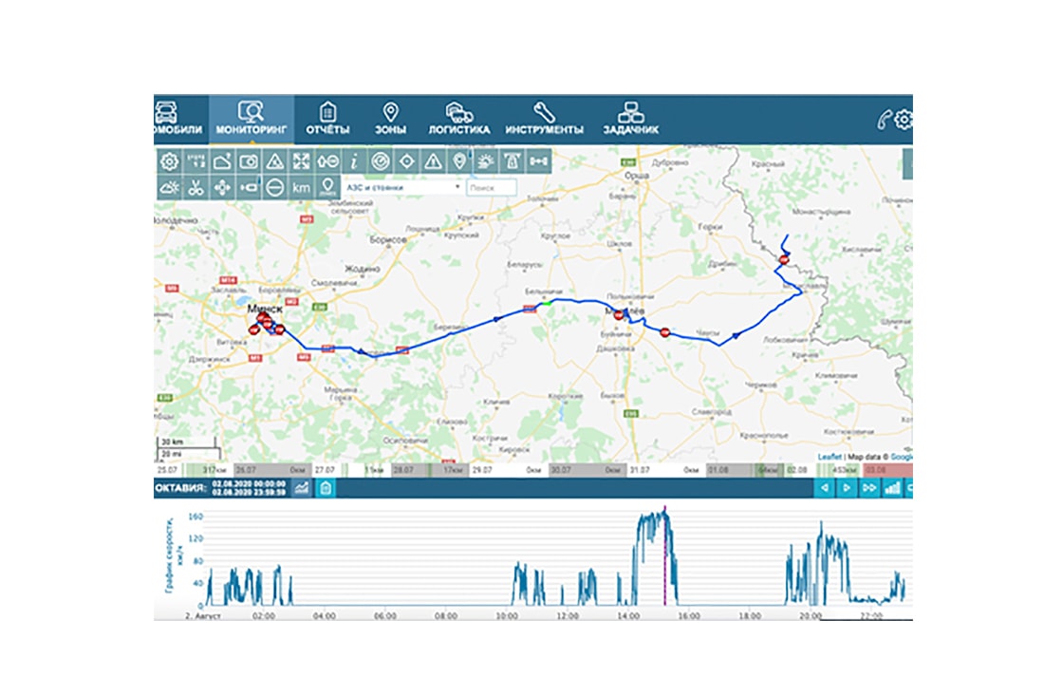Viewport: 1044px width, 696px height.
Task: Click the stop marker near Могилёв
Action: pos(619,315)
